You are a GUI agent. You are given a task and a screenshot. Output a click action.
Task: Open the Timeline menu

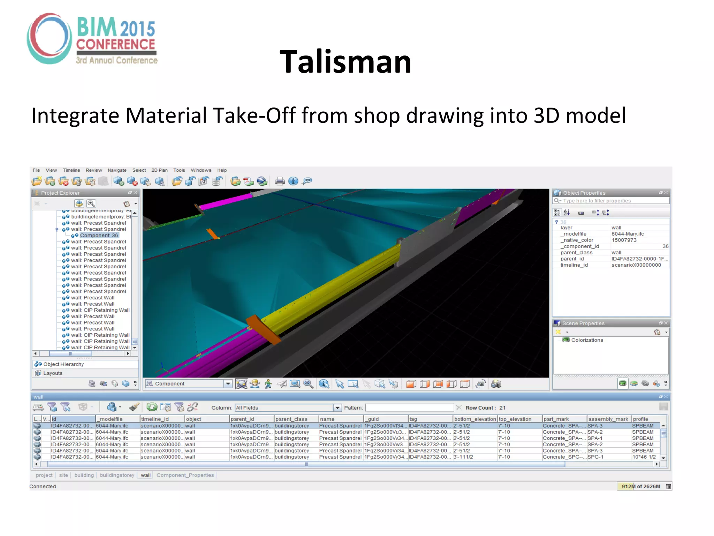[x=71, y=170]
